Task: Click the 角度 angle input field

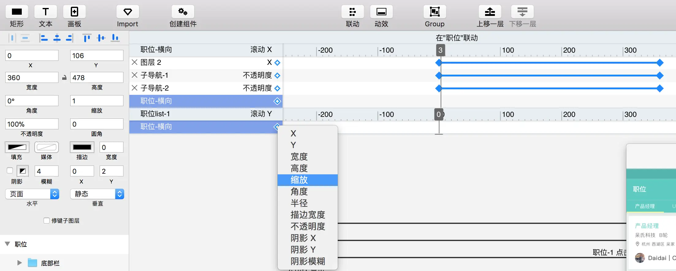Action: [x=32, y=101]
